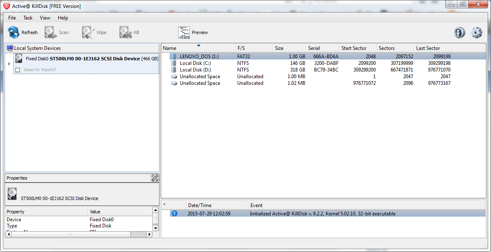
Task: Open the About info icon
Action: [x=459, y=33]
